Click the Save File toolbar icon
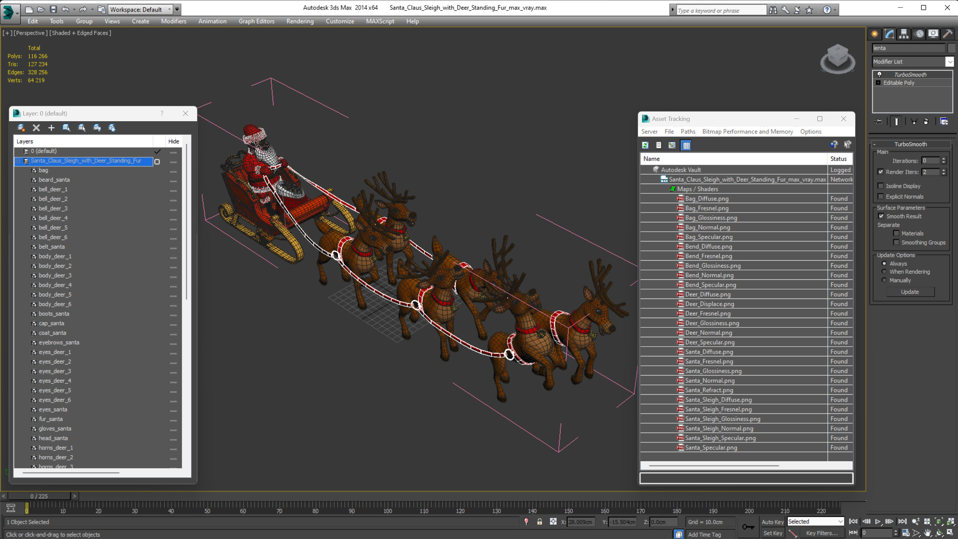The height and width of the screenshot is (539, 958). (53, 9)
